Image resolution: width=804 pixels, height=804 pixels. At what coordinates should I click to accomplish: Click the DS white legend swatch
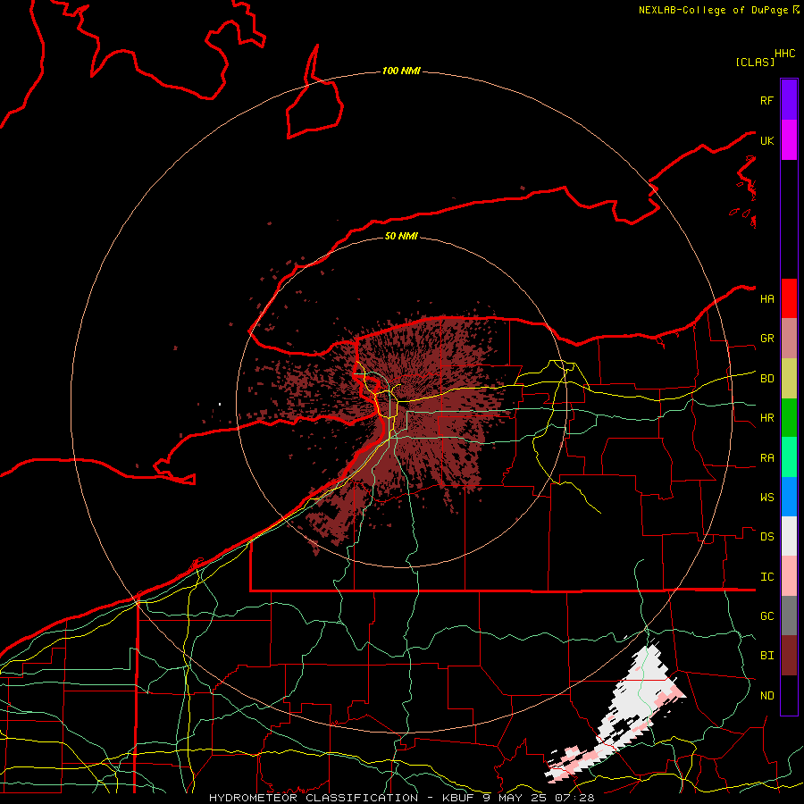(x=789, y=536)
